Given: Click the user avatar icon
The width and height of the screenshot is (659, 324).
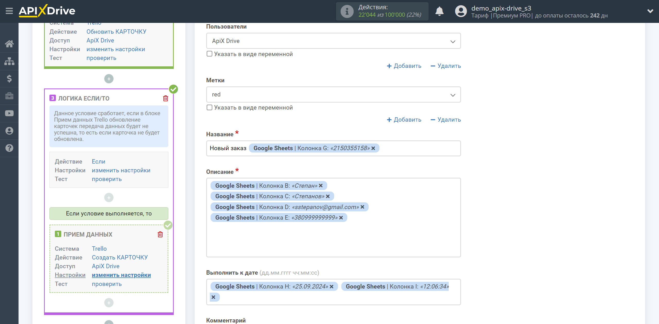Looking at the screenshot, I should (461, 11).
